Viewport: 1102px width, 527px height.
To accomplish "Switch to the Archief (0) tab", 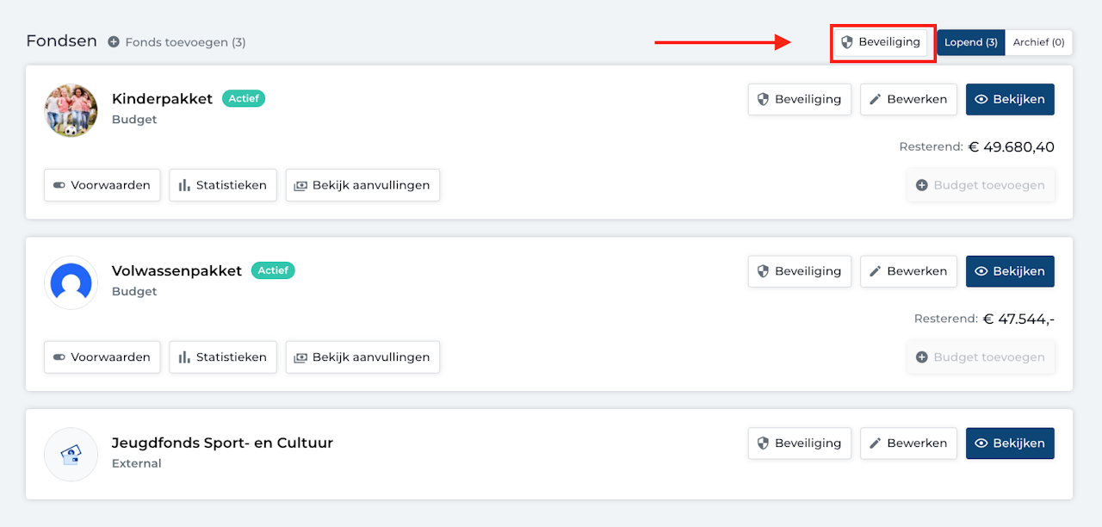I will 1038,42.
